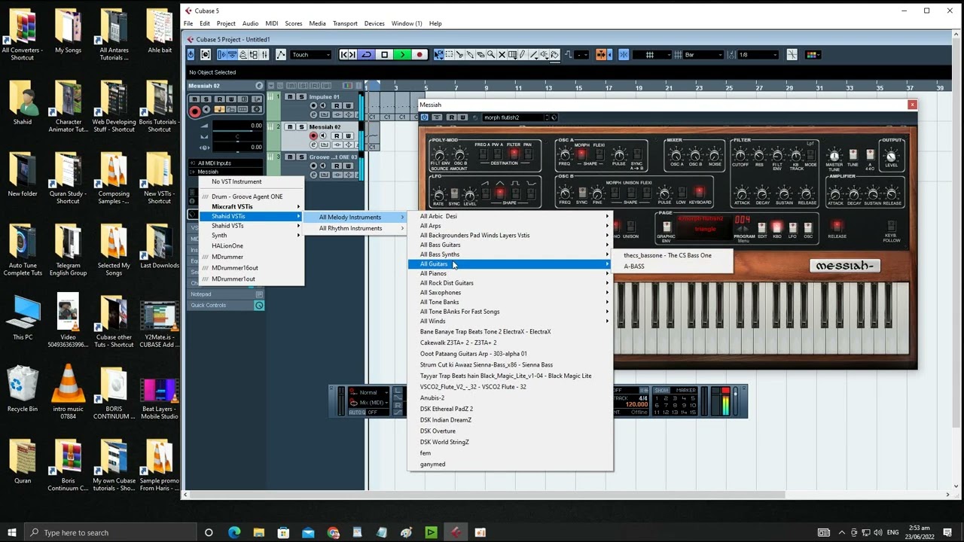Start playback with green Play button
Viewport: 964px width, 542px height.
pos(402,55)
